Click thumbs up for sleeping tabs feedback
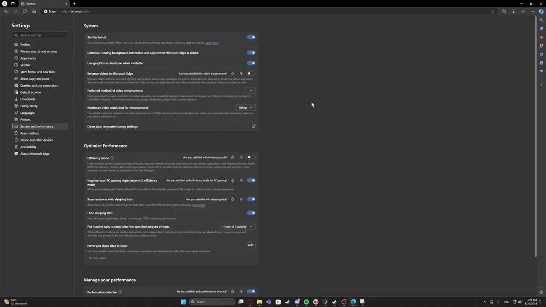The width and height of the screenshot is (546, 307). click(x=232, y=199)
